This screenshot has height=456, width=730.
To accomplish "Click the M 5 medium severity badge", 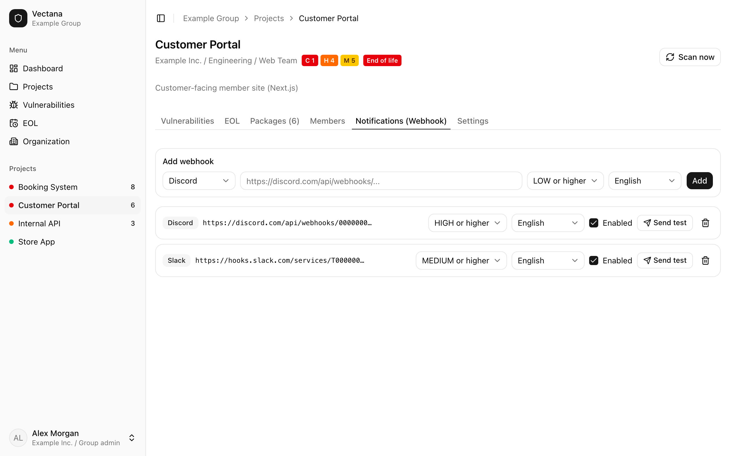I will pos(349,60).
